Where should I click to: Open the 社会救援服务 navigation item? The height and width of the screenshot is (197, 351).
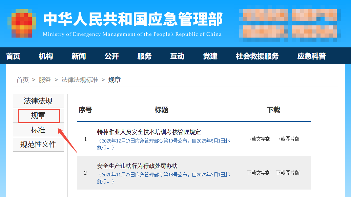257,56
